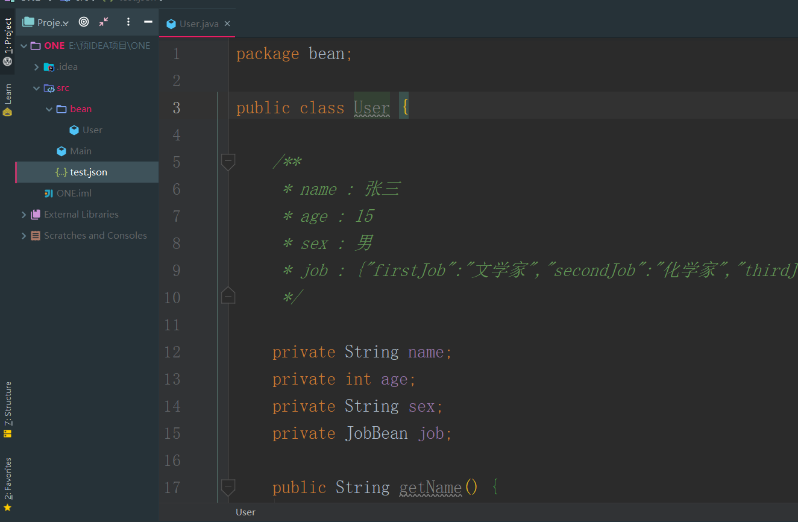798x522 pixels.
Task: Collapse the src folder
Action: coord(36,87)
